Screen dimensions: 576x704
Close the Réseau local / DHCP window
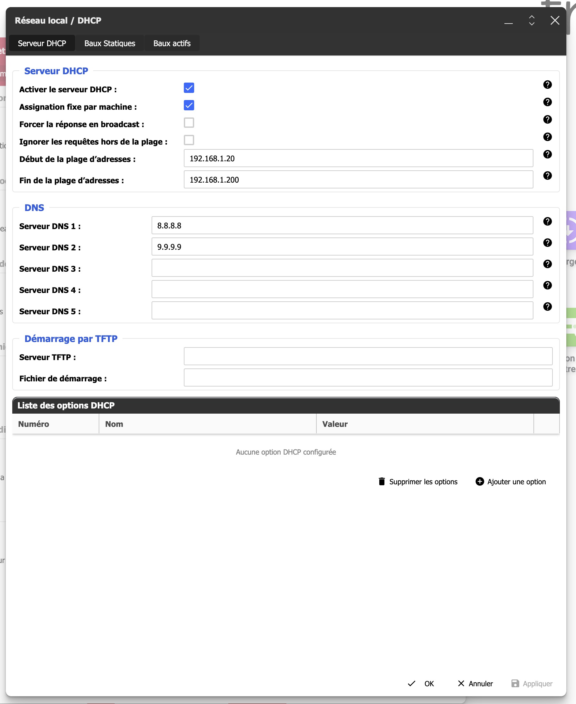click(x=555, y=21)
